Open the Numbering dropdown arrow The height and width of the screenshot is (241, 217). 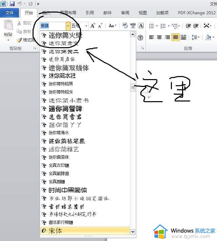pyautogui.click(x=169, y=26)
